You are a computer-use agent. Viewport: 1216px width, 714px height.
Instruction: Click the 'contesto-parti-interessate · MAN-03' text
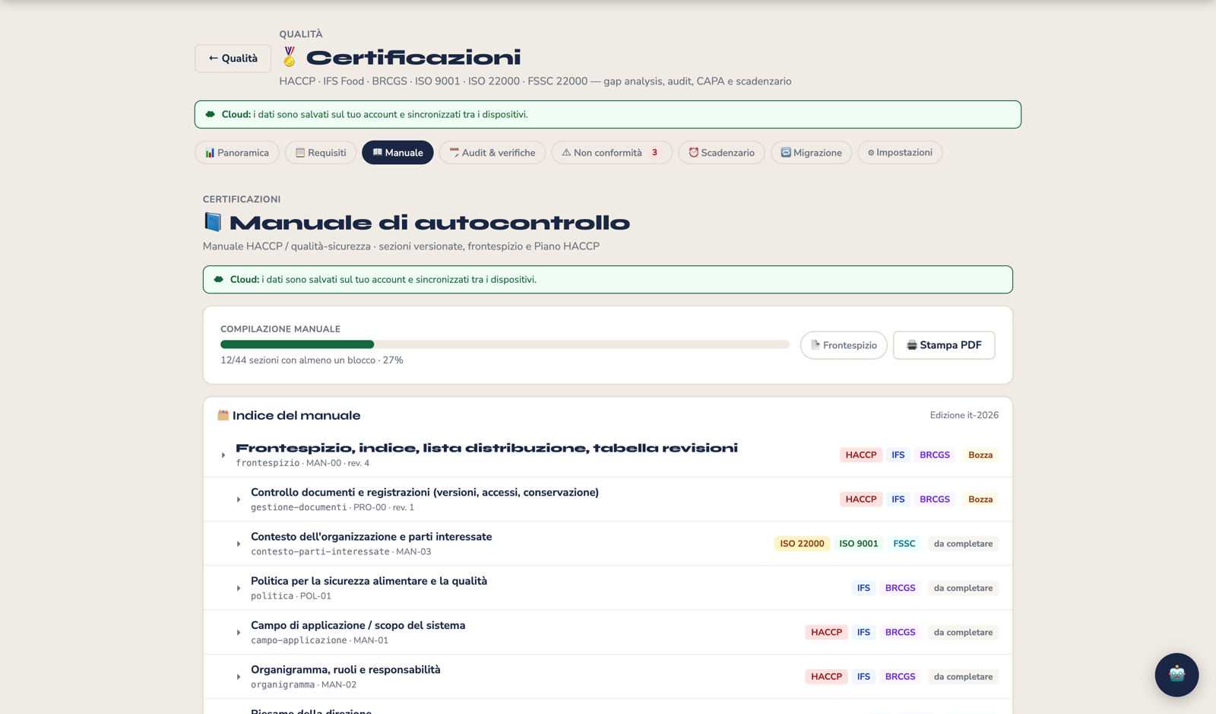click(x=340, y=552)
